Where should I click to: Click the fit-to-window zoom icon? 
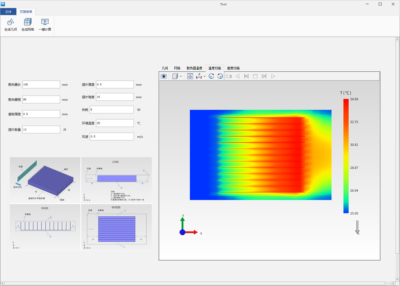[190, 76]
